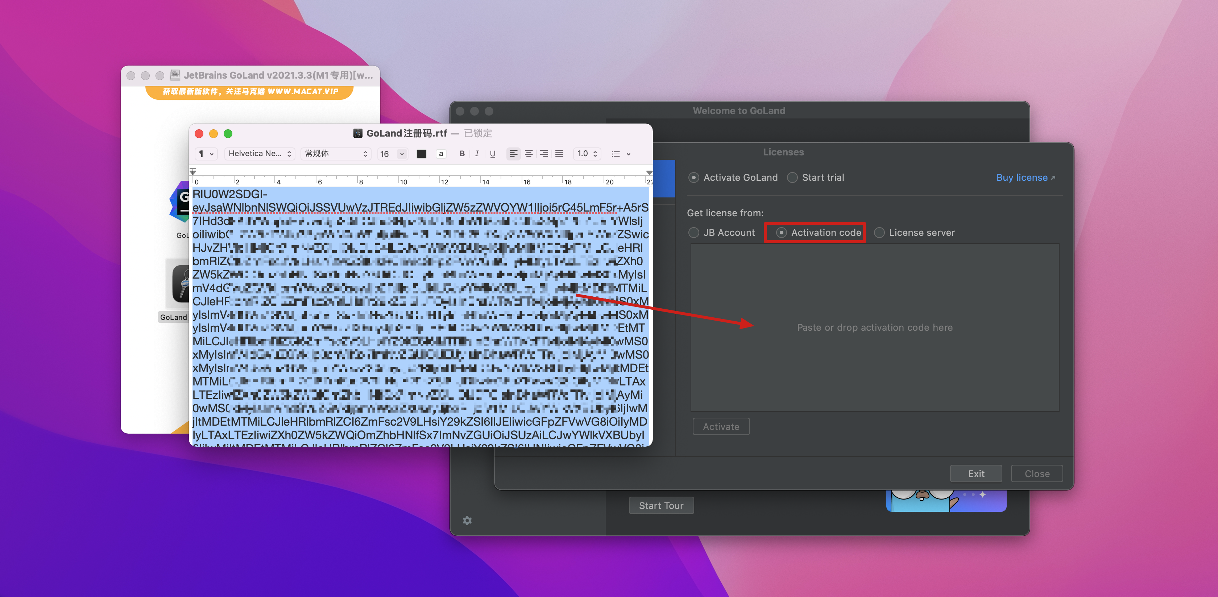Zoom the TextEdit window with green button
Screen dimensions: 1218x597
pyautogui.click(x=228, y=134)
